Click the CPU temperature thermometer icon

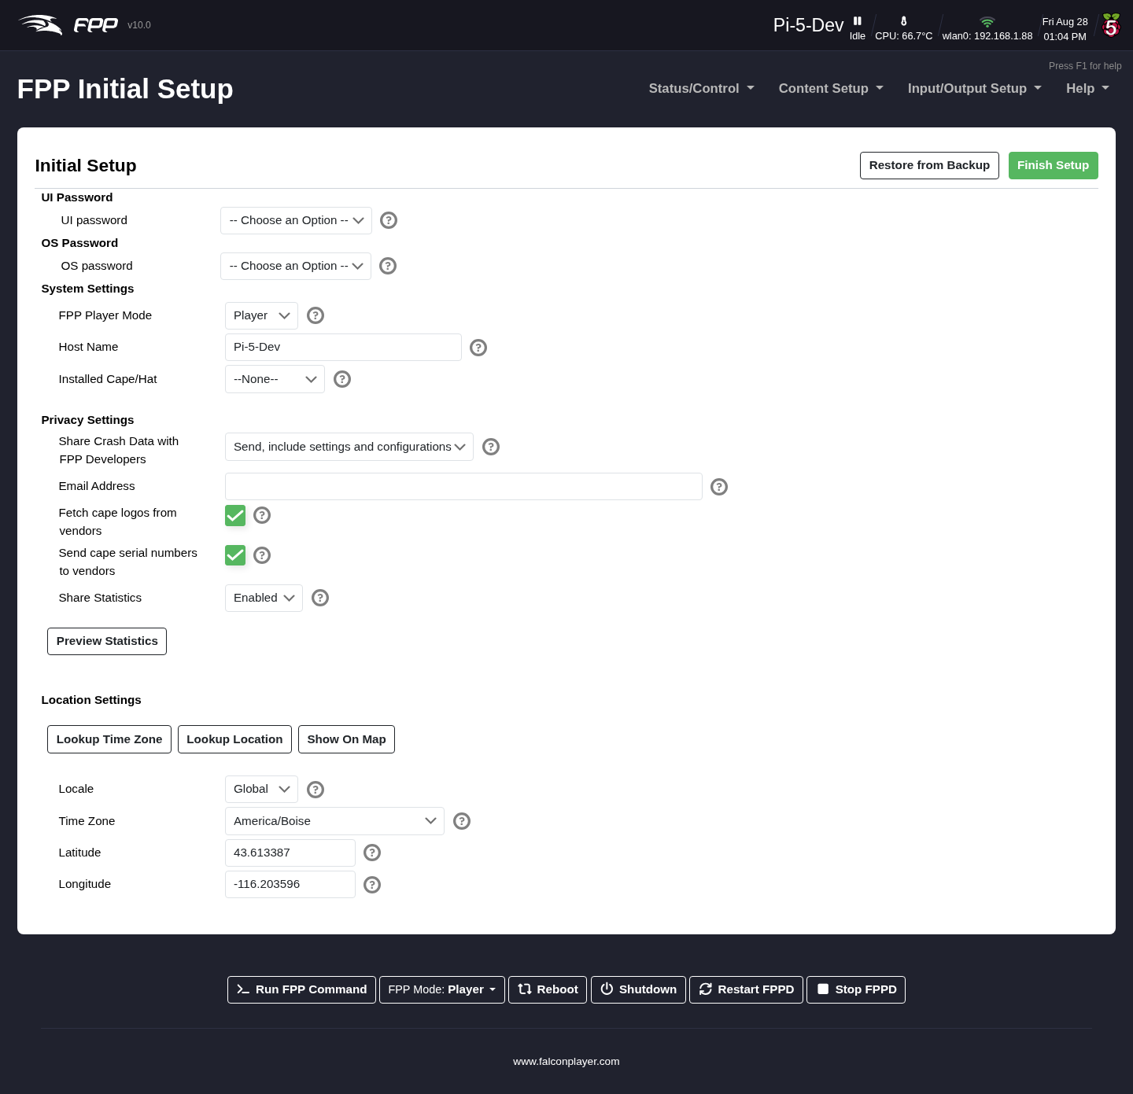[903, 21]
